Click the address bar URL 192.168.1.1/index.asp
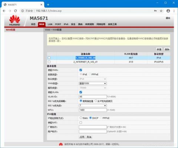 (x=49, y=11)
